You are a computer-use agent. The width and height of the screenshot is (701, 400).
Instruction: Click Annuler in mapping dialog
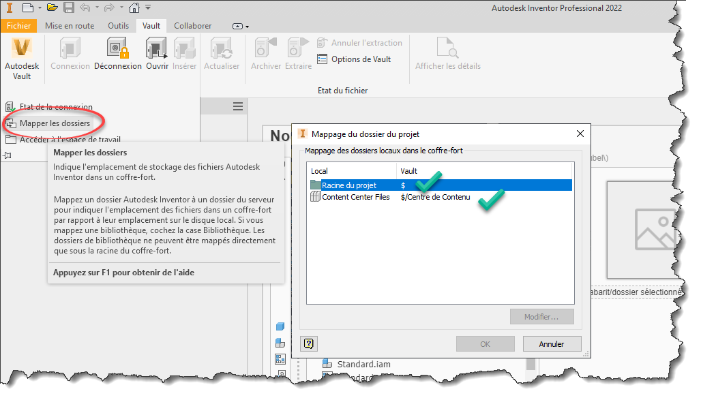click(552, 344)
